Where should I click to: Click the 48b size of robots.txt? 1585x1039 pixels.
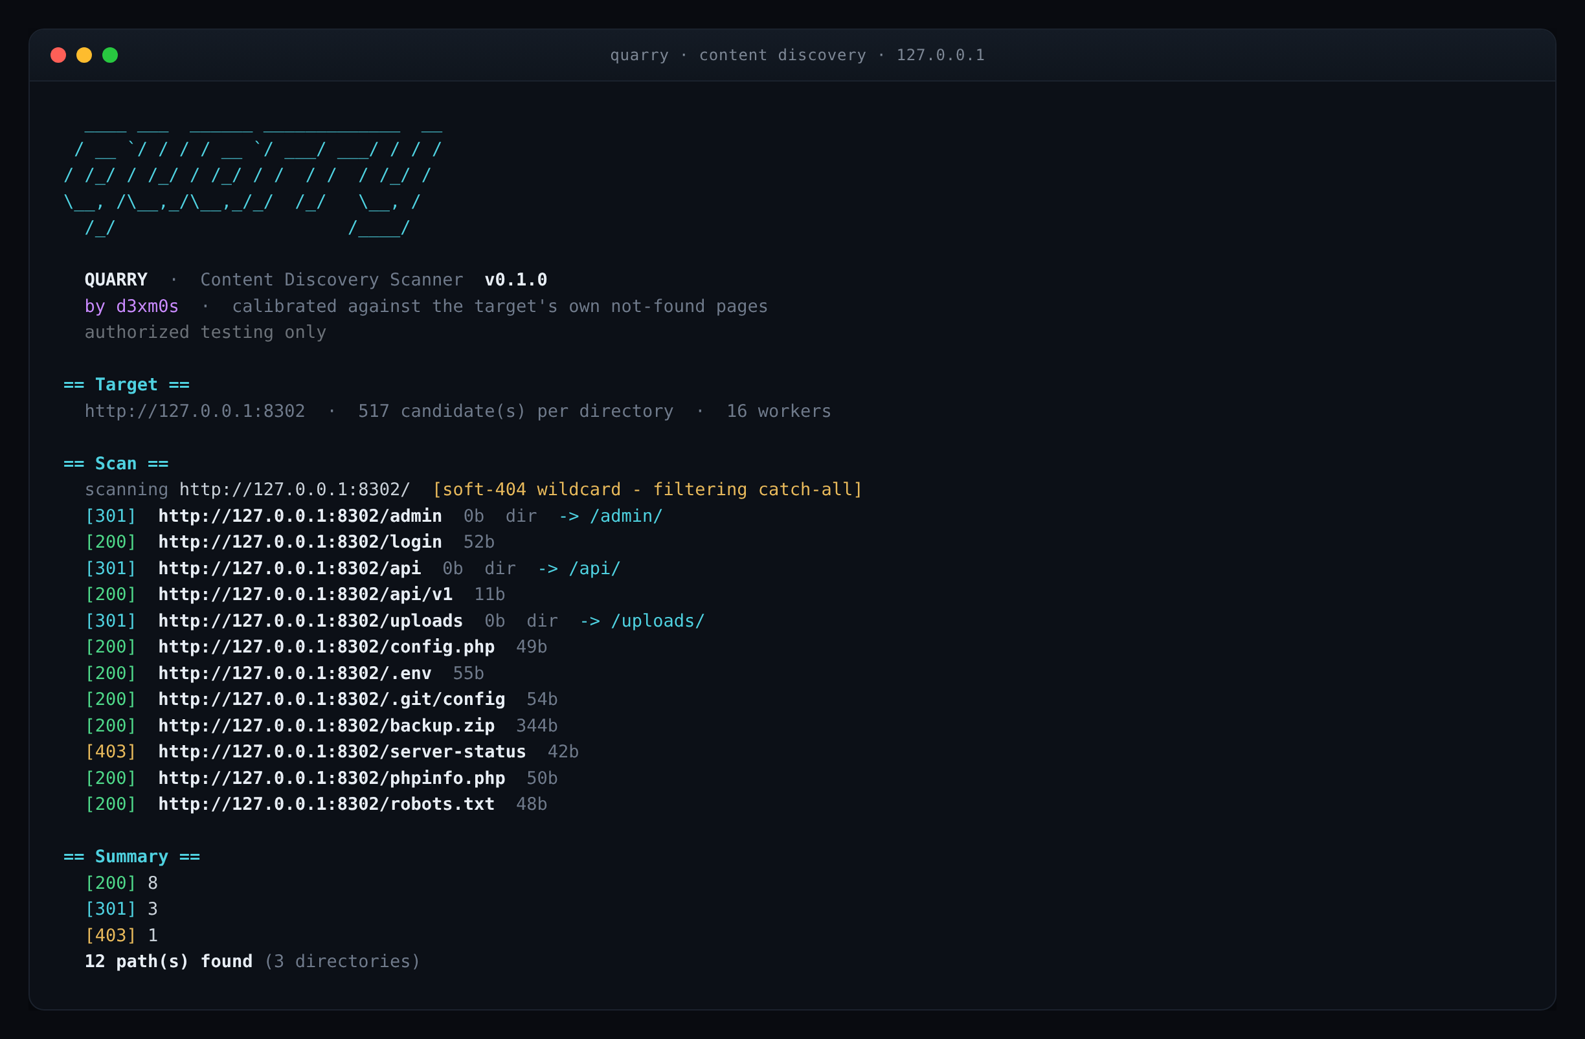[532, 804]
